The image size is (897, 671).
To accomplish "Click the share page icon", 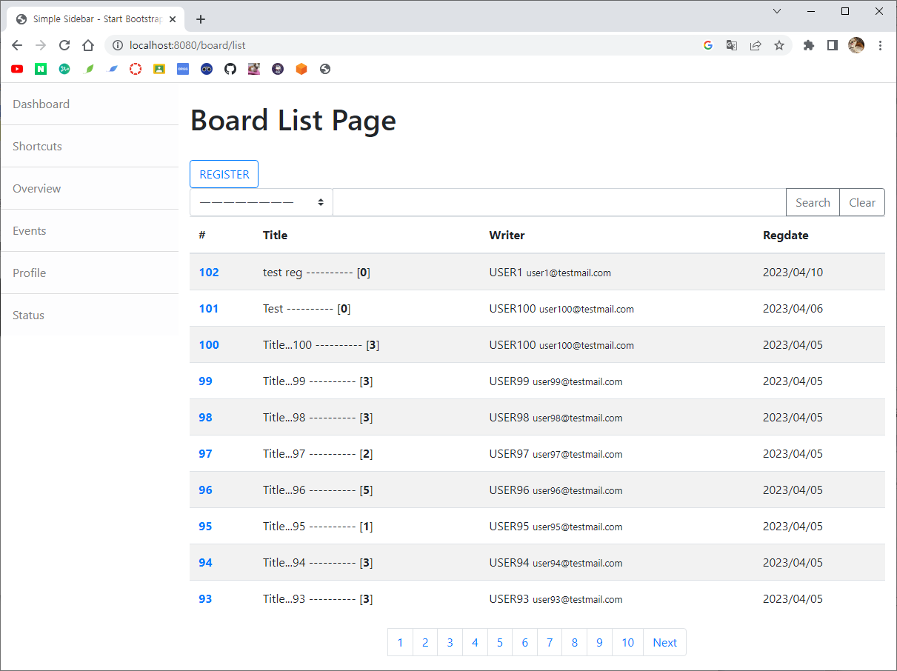I will click(x=756, y=45).
